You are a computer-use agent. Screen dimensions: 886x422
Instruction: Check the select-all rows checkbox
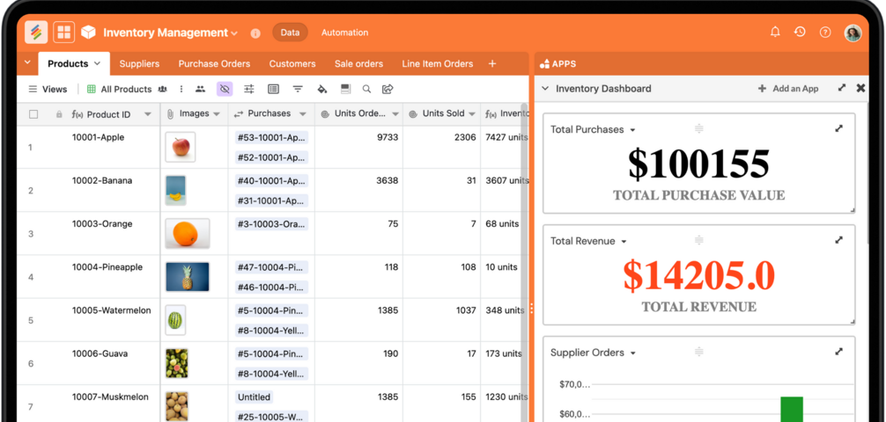click(33, 114)
